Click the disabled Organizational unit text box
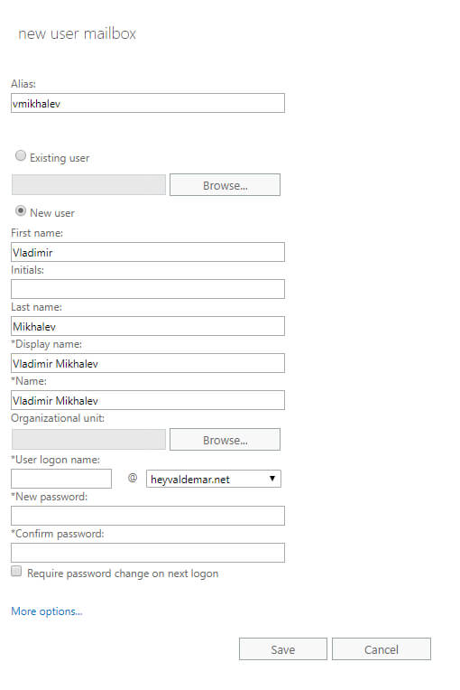460x690 pixels. (x=88, y=439)
